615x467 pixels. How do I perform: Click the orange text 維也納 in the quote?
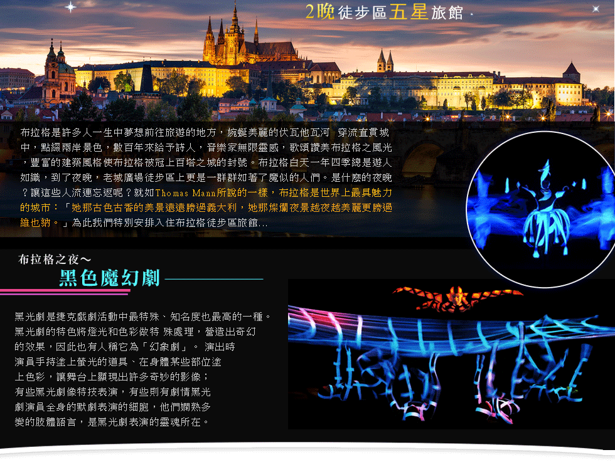pos(36,222)
